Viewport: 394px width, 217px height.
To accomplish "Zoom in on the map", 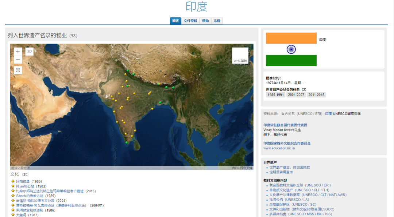I will tap(18, 52).
